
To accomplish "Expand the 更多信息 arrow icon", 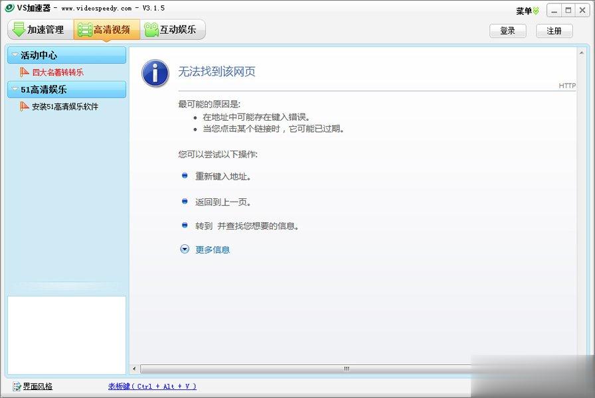I will pos(185,249).
